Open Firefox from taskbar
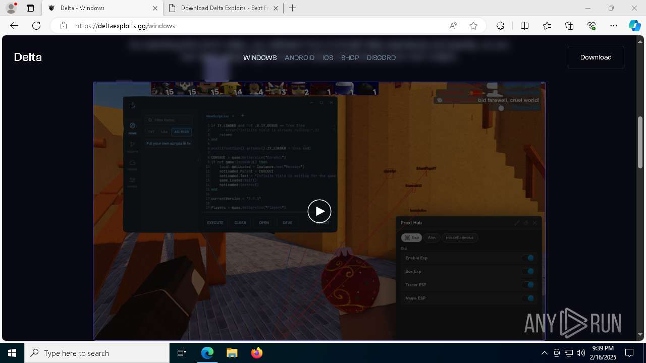The image size is (646, 363). coord(256,353)
